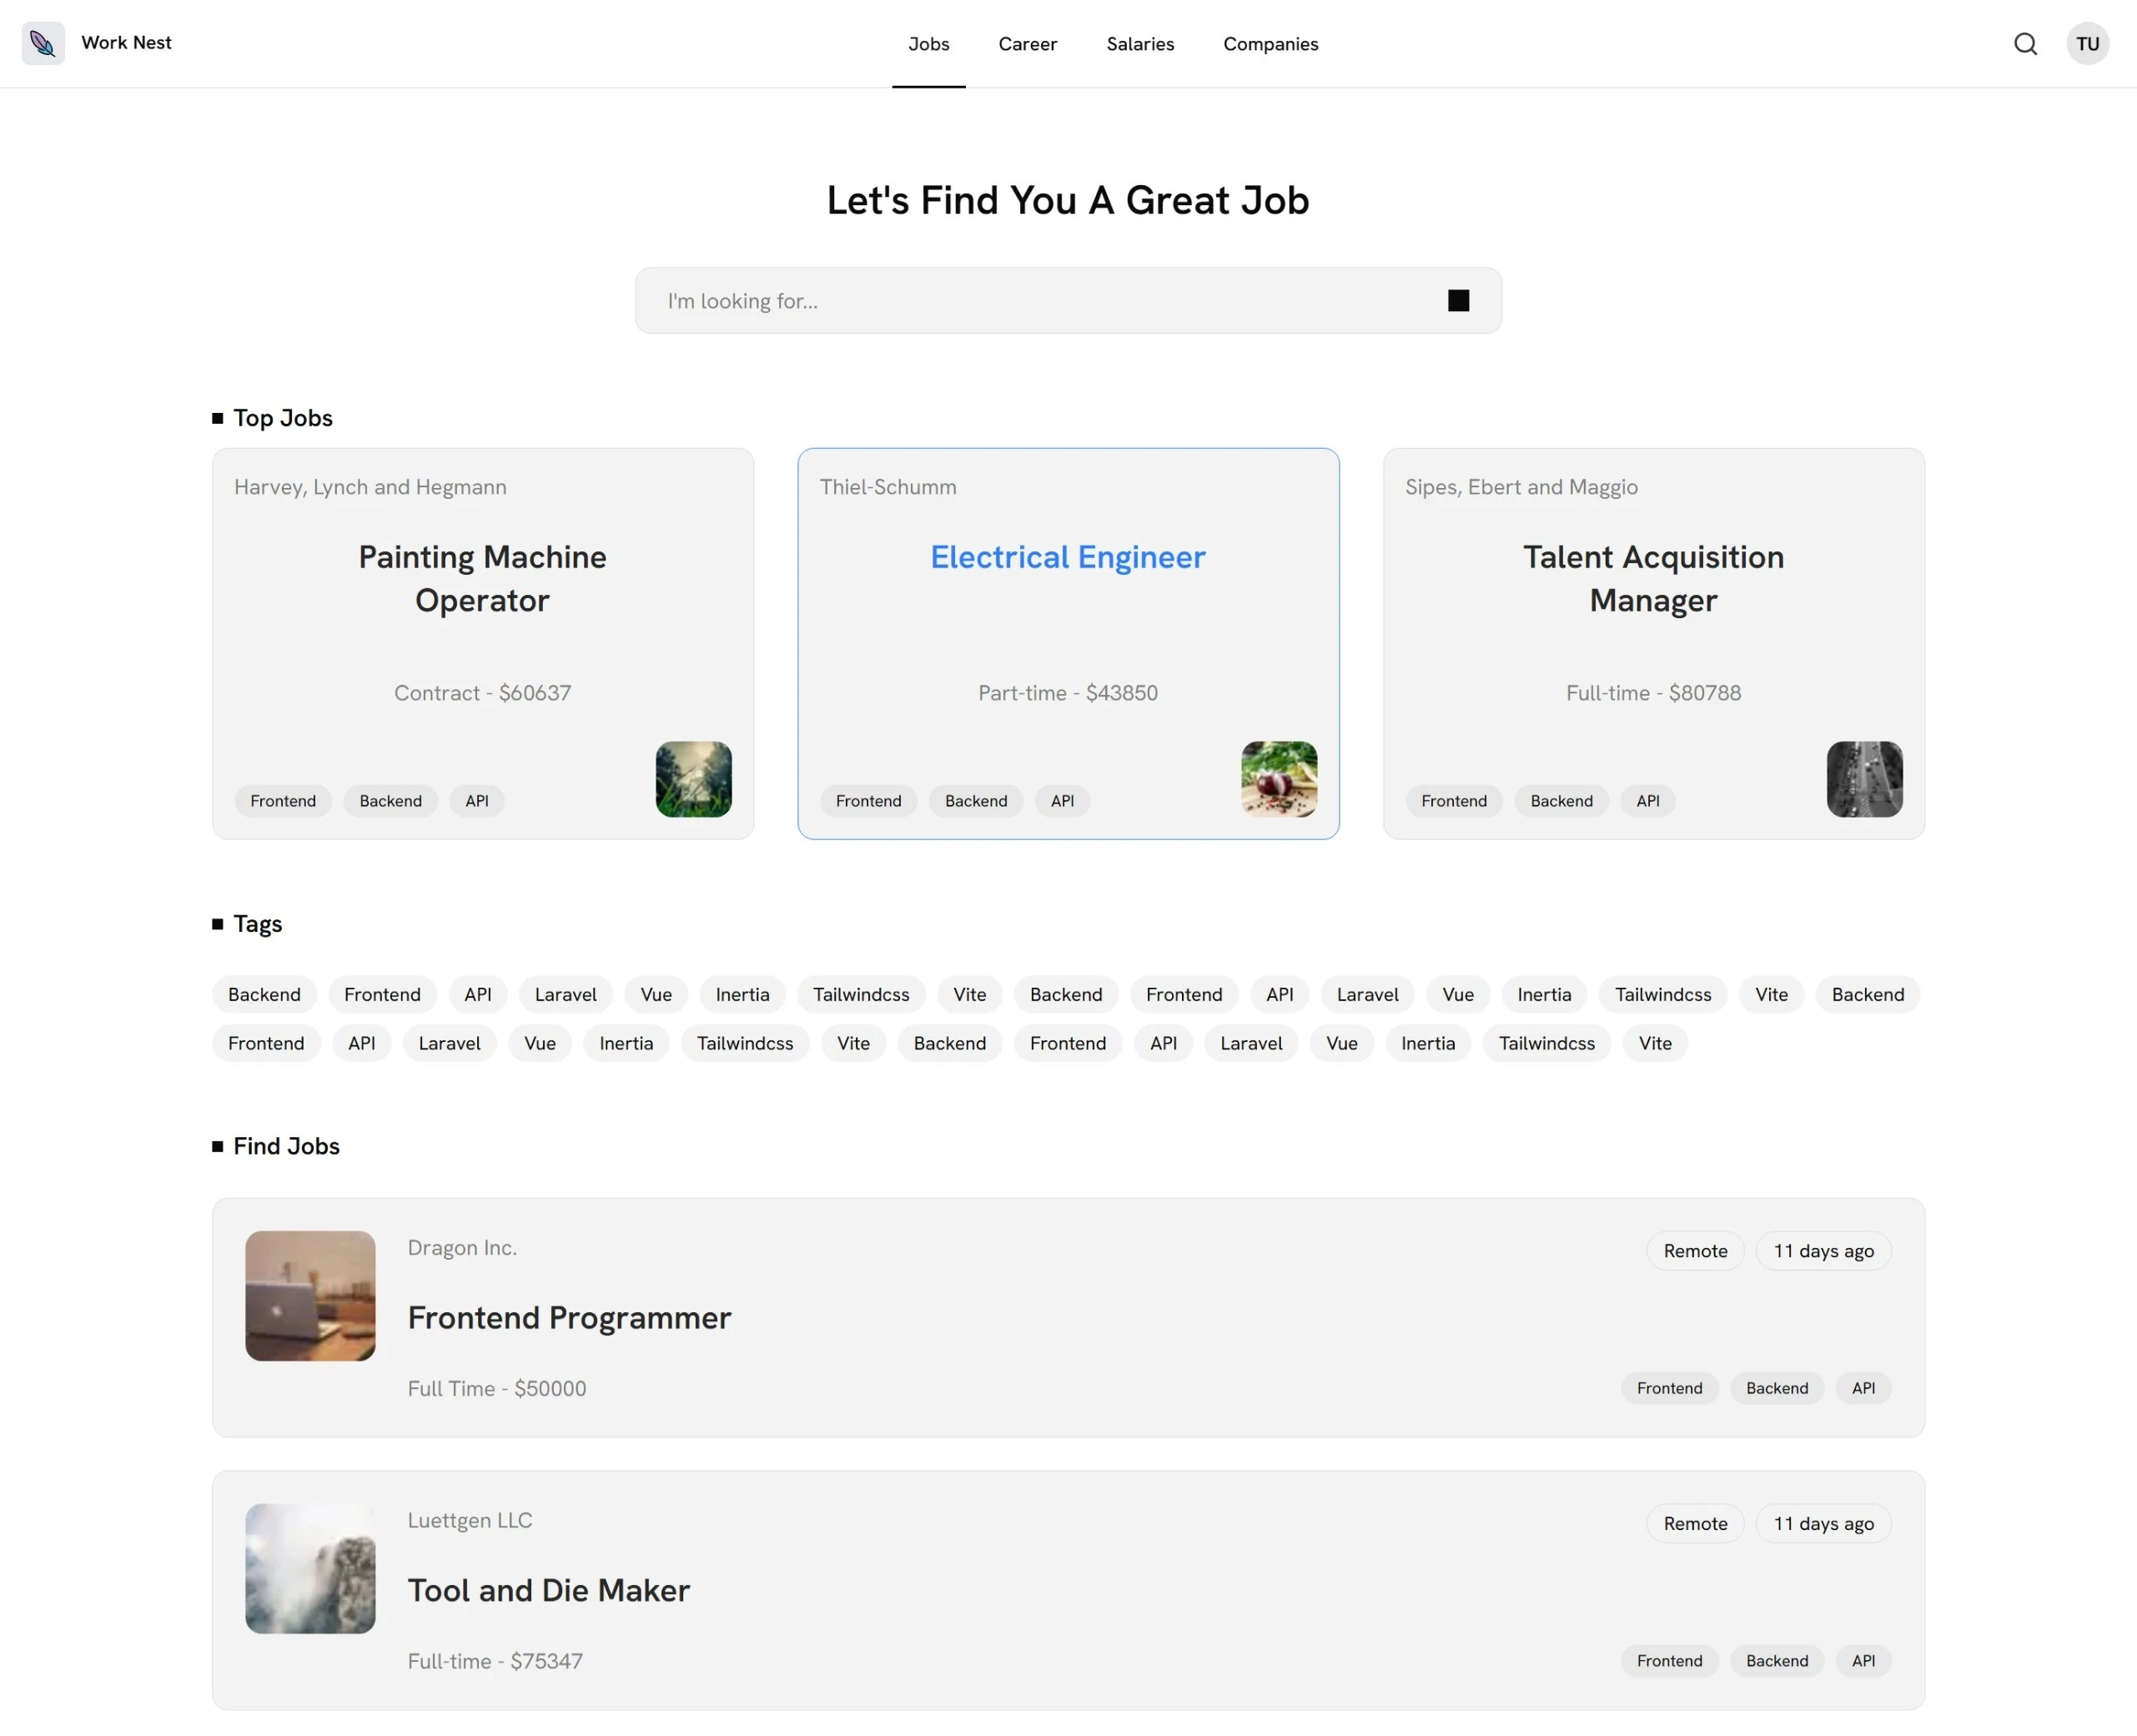Screen dimensions: 2137x1736
Task: Open the Frontend Programmer job listing
Action: point(569,1317)
